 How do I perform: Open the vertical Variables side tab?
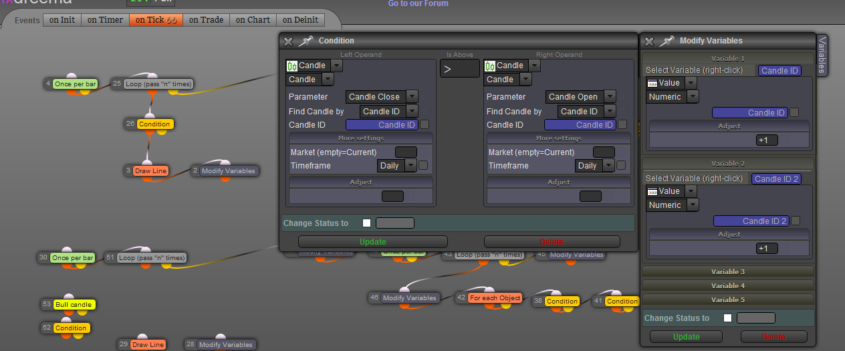(x=822, y=55)
